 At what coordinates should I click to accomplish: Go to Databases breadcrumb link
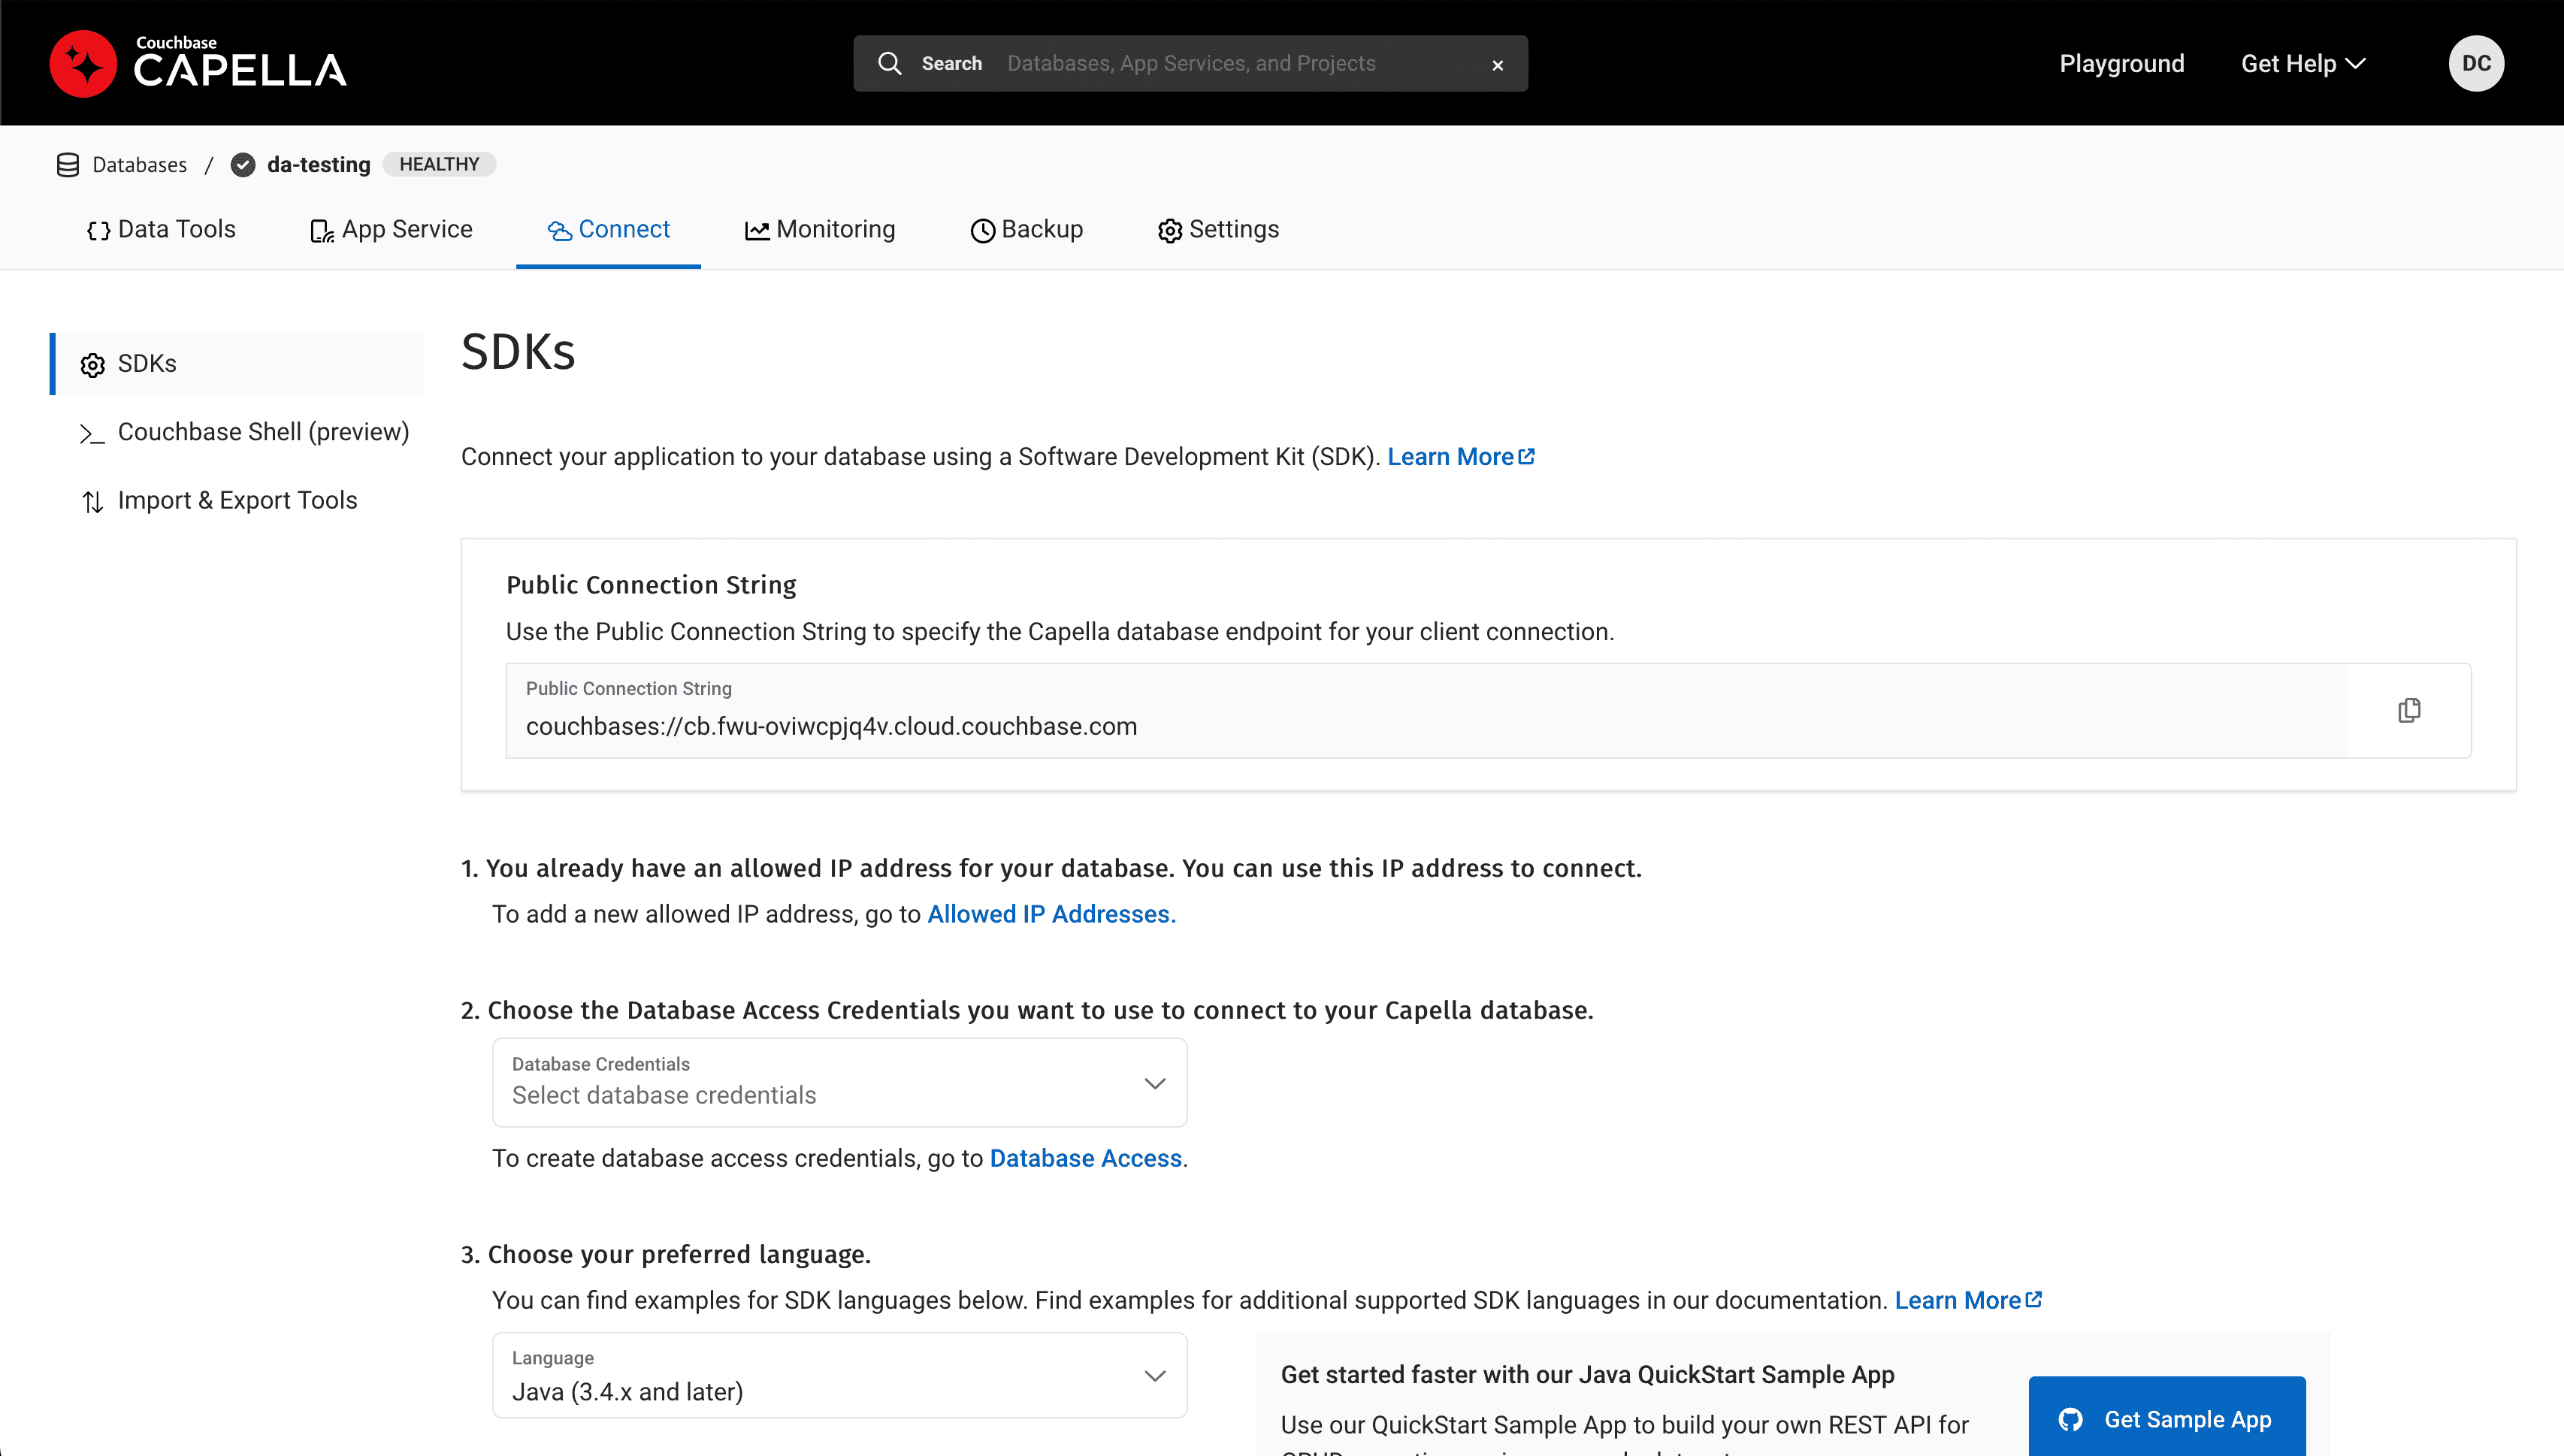(140, 165)
